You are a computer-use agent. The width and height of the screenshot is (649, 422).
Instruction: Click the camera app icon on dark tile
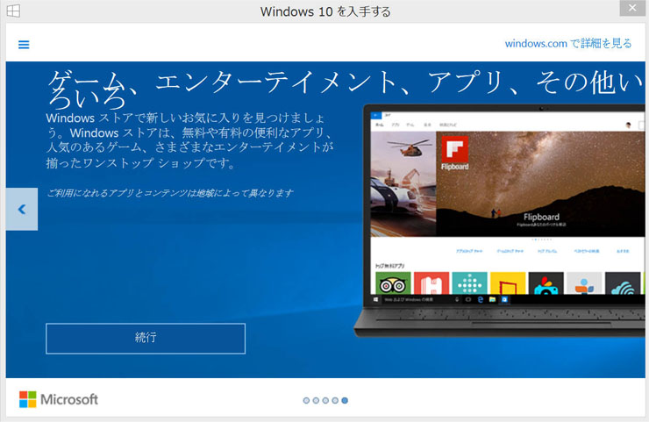click(x=546, y=283)
